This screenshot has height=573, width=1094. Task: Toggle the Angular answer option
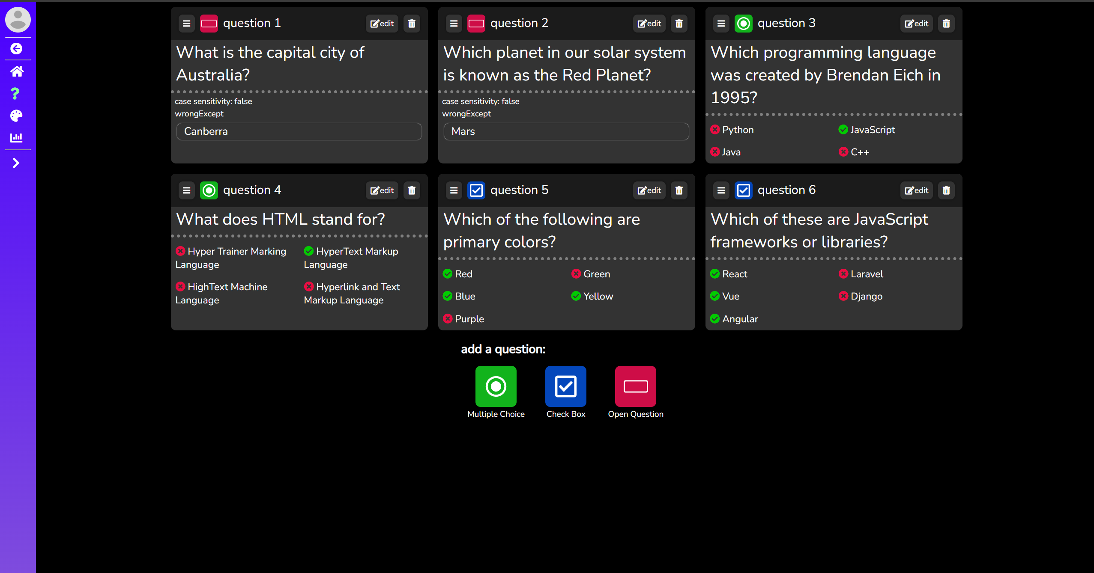click(x=734, y=319)
